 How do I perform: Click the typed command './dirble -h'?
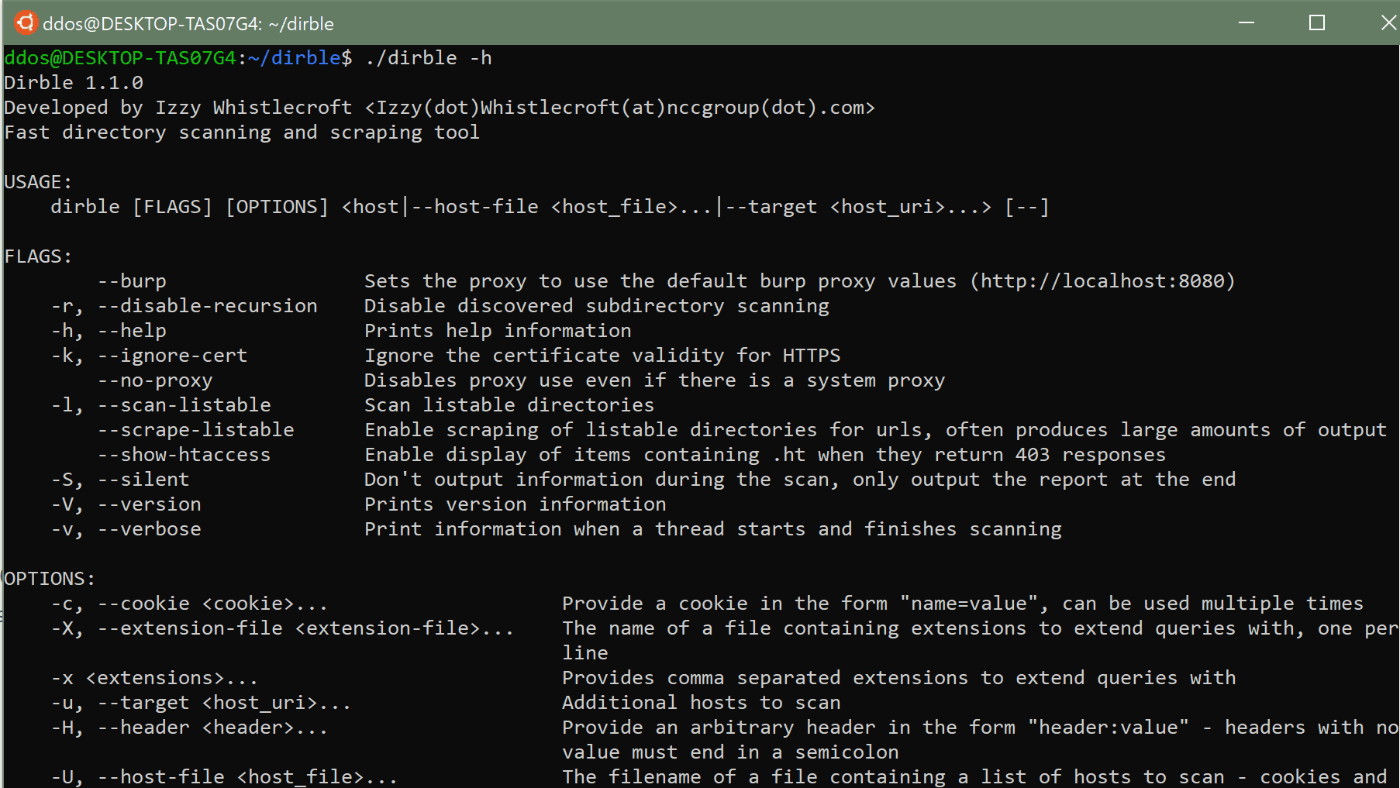[428, 58]
